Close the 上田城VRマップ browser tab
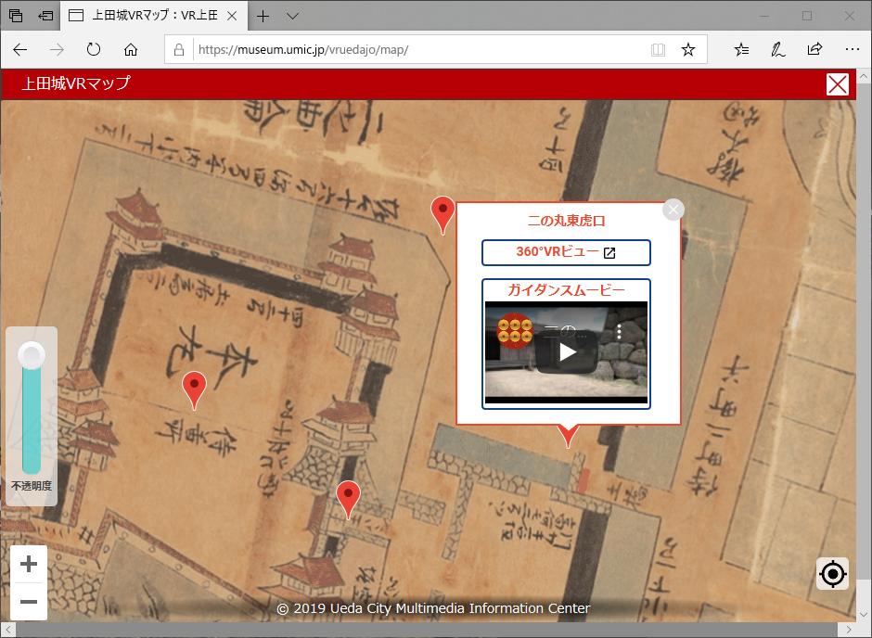 [x=233, y=16]
